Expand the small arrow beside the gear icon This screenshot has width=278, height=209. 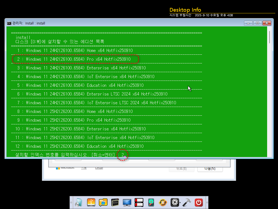point(180,202)
